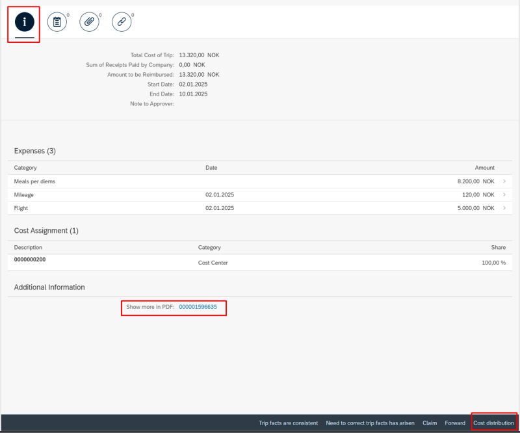Expand the Mileage expense row chevron
This screenshot has width=520, height=433.
pyautogui.click(x=504, y=194)
